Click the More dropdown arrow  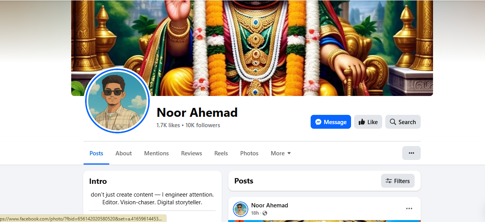[289, 153]
